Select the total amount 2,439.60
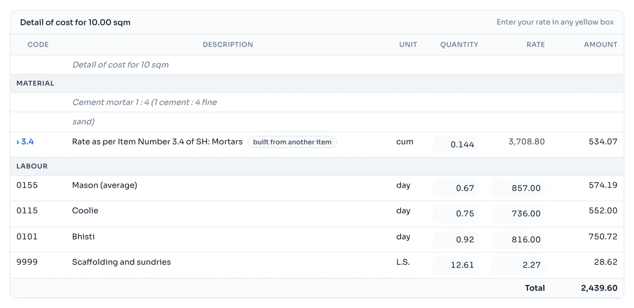 599,288
